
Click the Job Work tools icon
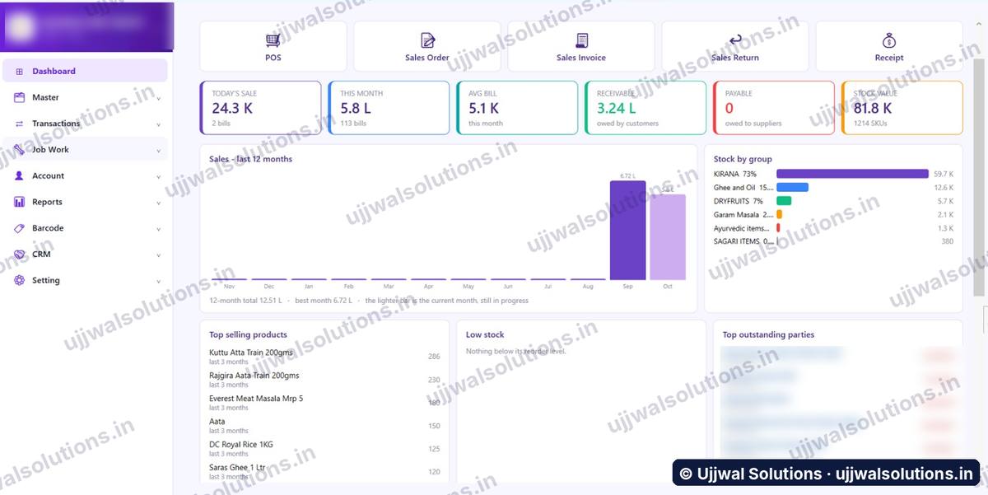point(19,150)
